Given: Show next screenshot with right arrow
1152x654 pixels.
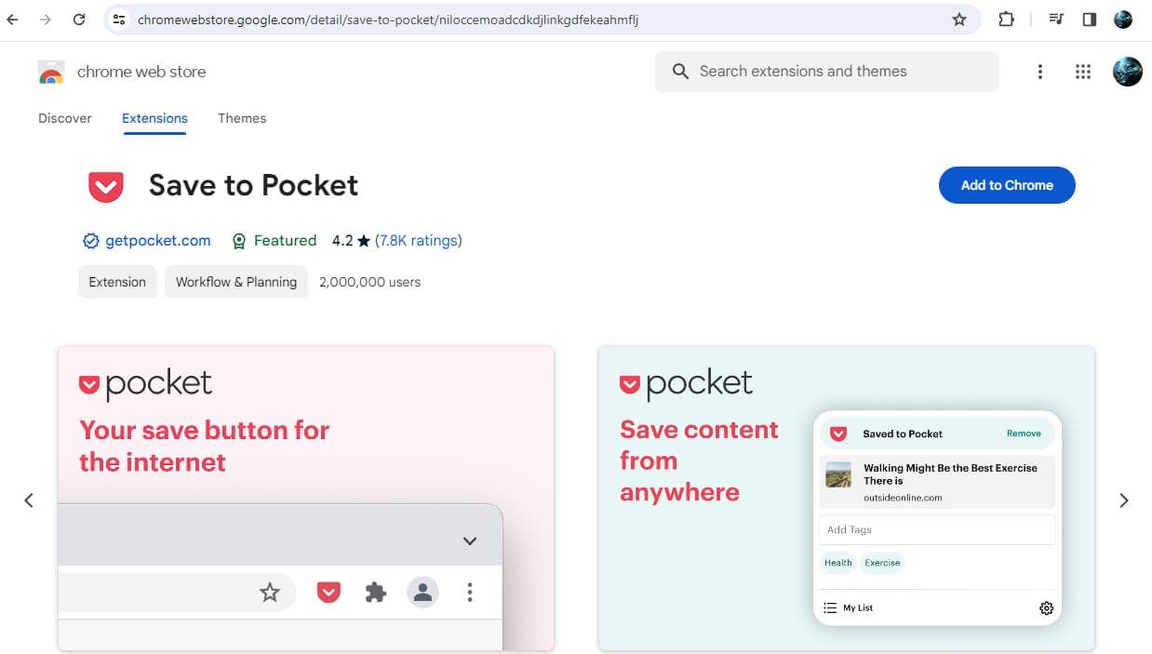Looking at the screenshot, I should (x=1123, y=501).
